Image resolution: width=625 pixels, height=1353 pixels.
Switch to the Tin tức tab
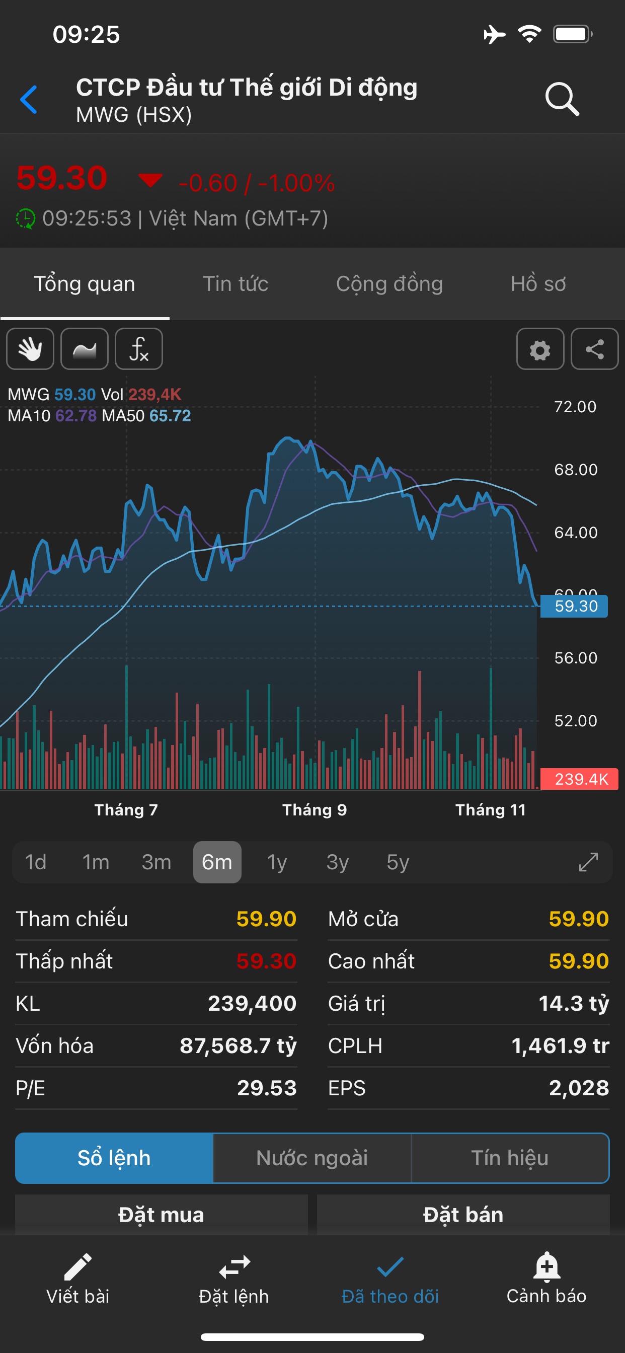[236, 284]
